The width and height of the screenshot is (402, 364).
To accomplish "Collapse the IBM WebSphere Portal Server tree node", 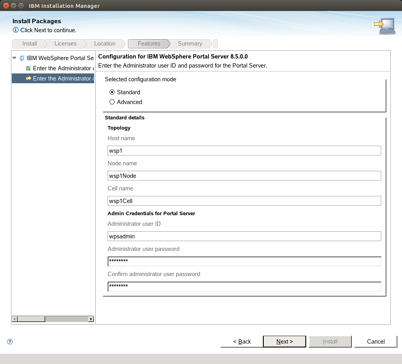I will 15,58.
